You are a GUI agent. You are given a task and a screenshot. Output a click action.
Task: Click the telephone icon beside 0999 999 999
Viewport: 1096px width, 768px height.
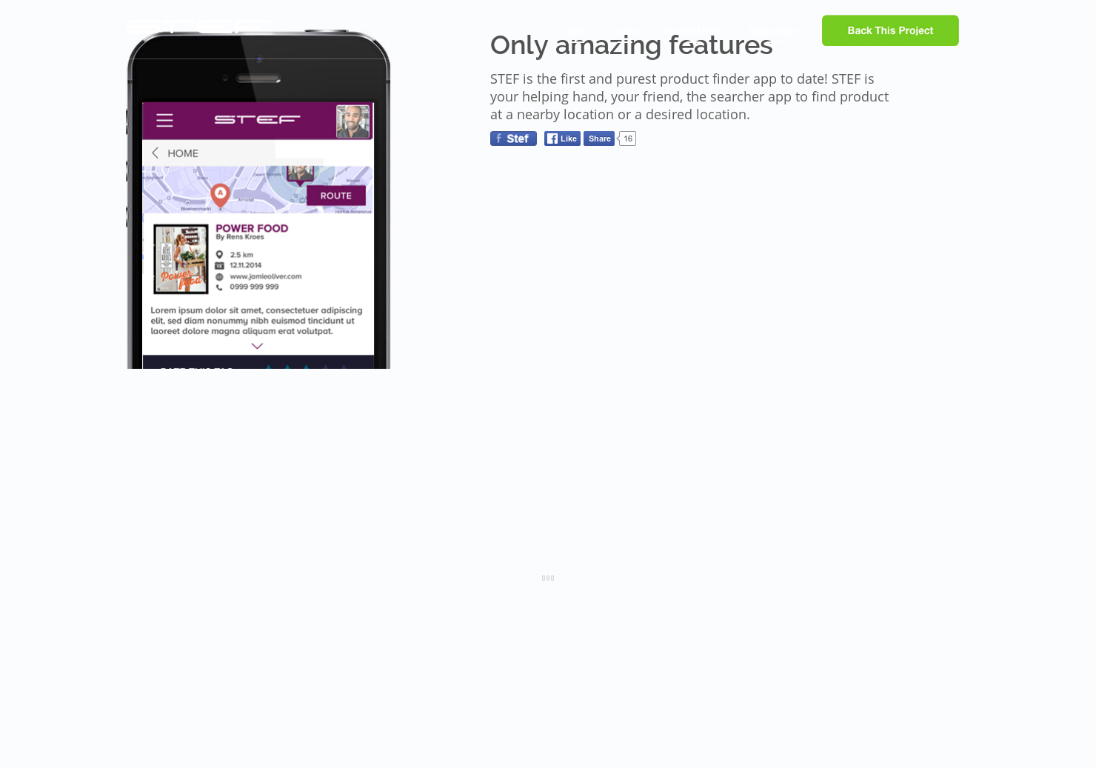click(219, 287)
